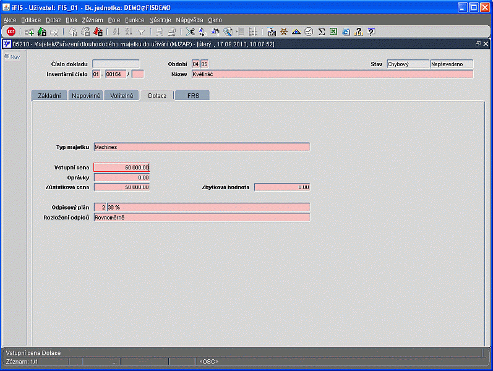Screen dimensions: 493x371
Task: Click the Zůstatková cena field
Action: (x=122, y=187)
